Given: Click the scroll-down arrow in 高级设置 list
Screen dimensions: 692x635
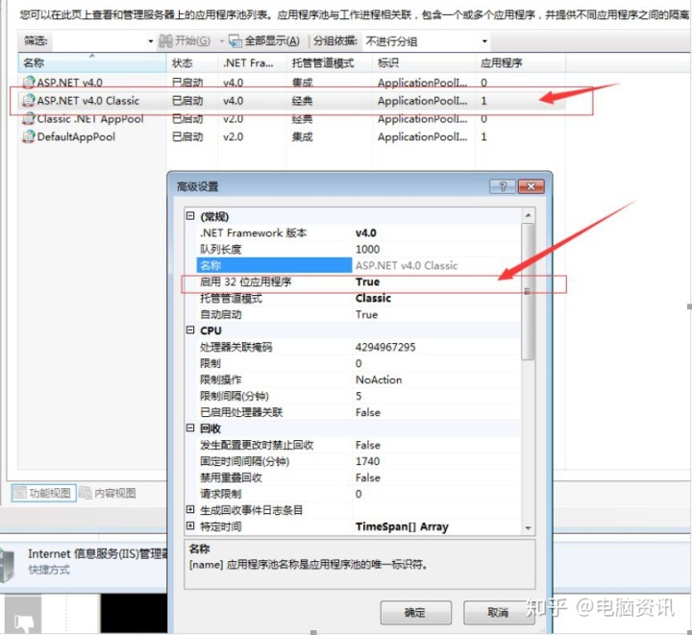Looking at the screenshot, I should [529, 527].
